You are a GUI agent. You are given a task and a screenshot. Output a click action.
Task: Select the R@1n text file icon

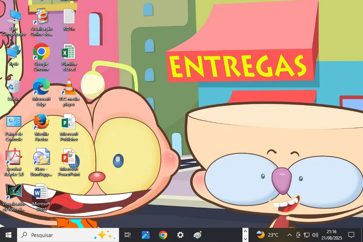point(69,21)
